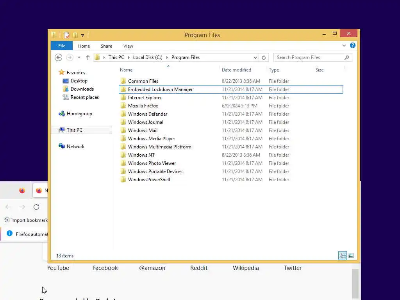Screen dimensions: 400x300
Task: Select Recent places in navigation pane
Action: (x=85, y=97)
